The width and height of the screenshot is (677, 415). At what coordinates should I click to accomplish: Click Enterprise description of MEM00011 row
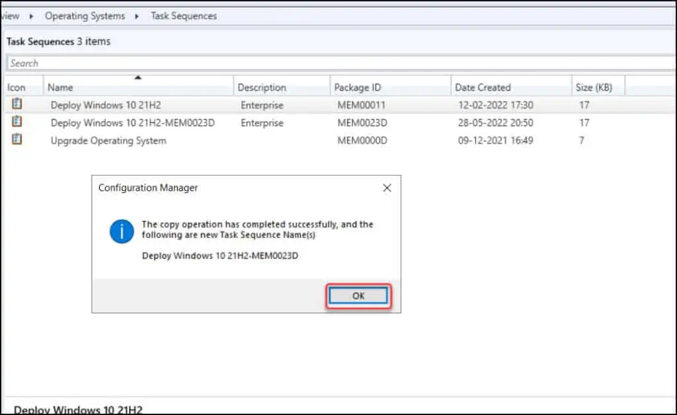262,105
